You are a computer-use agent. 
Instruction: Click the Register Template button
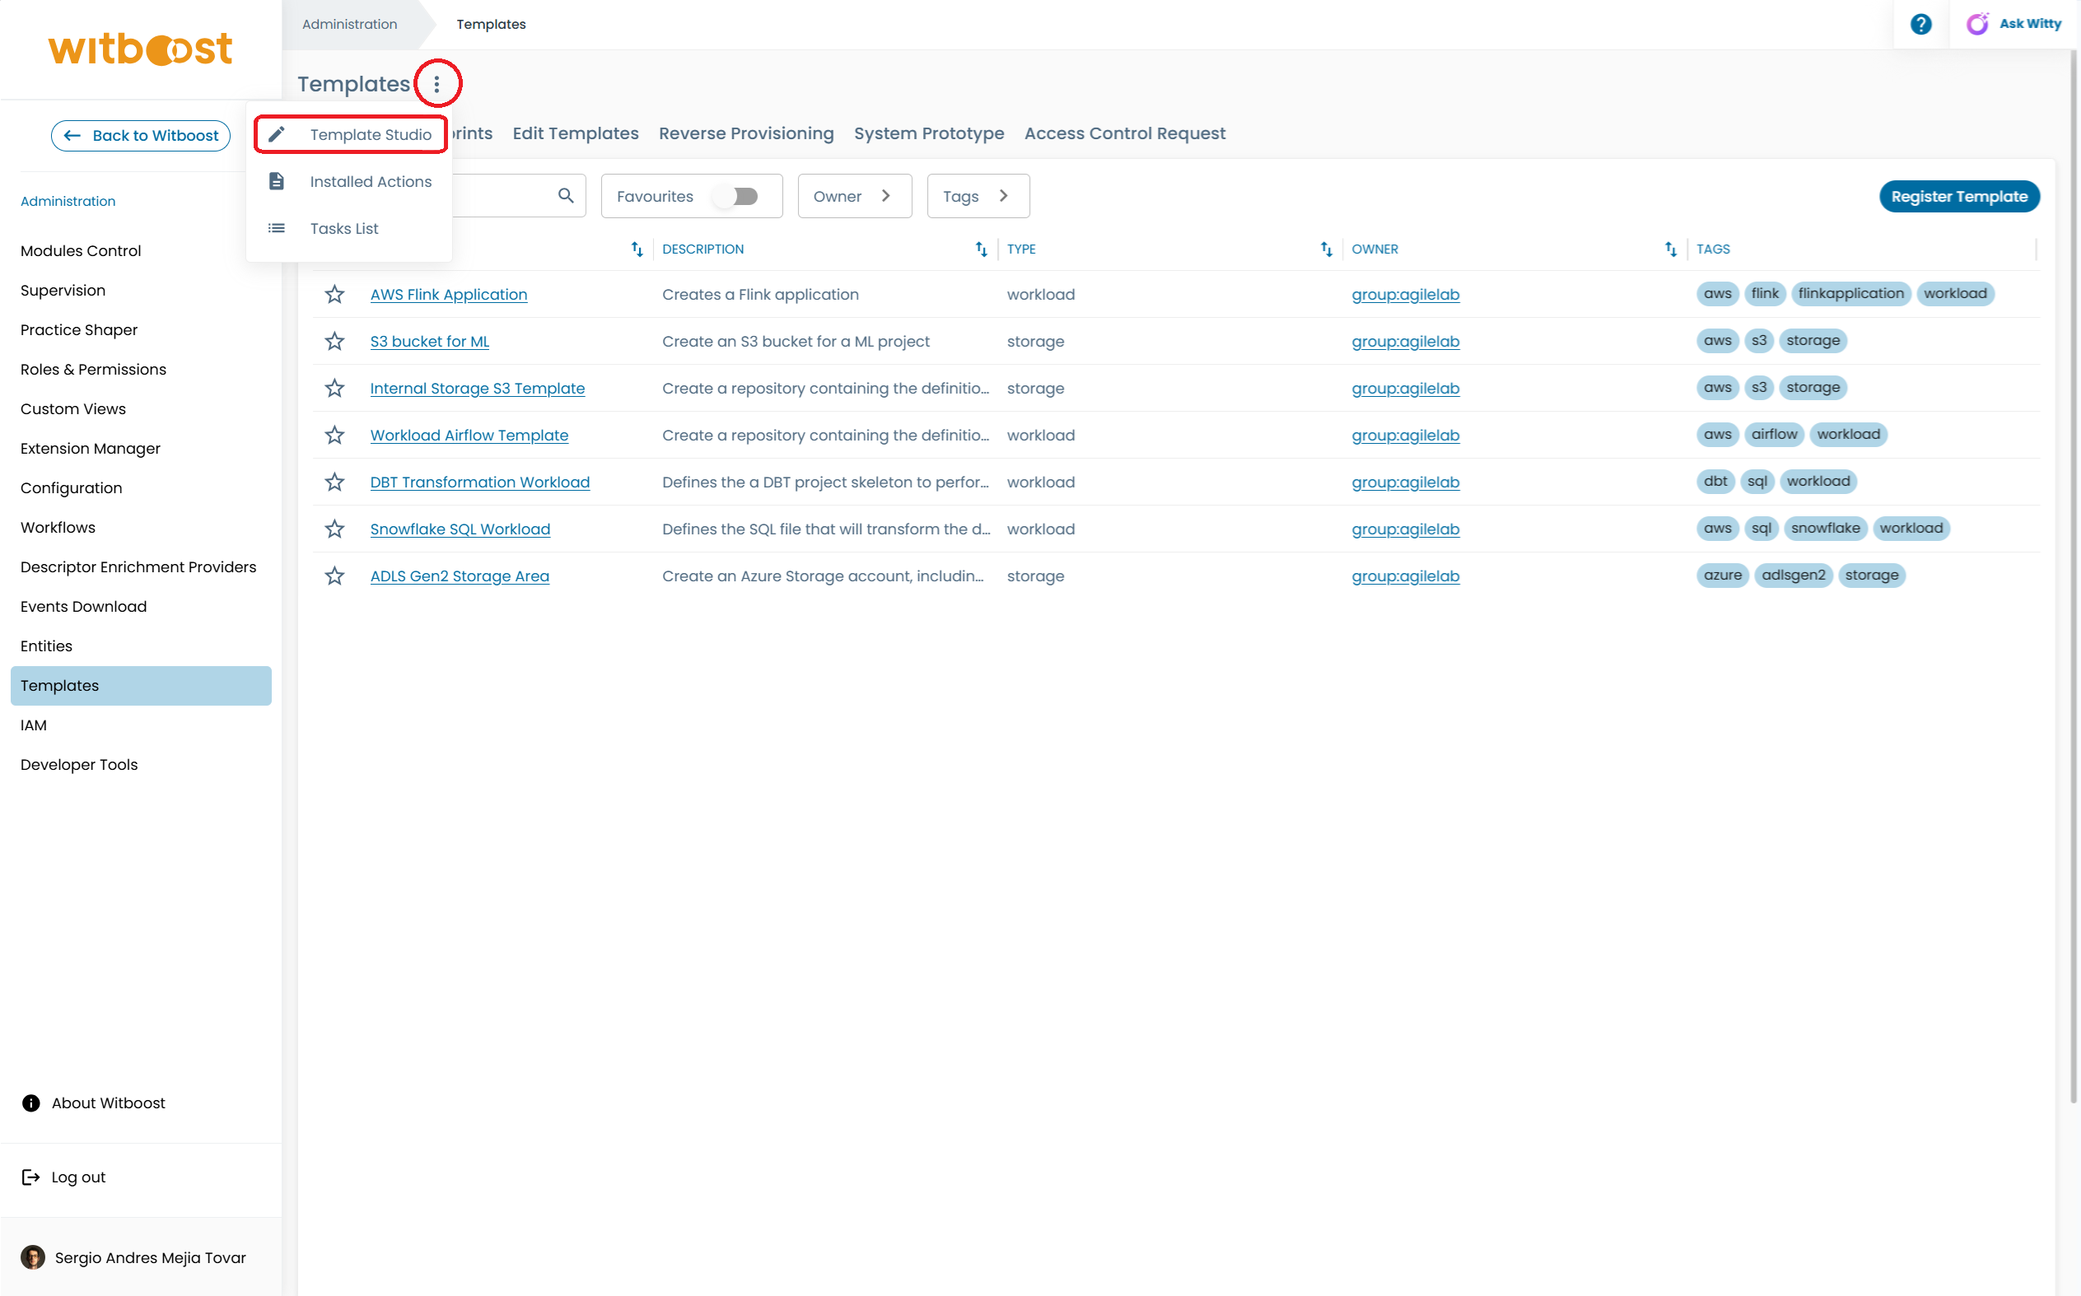coord(1958,196)
